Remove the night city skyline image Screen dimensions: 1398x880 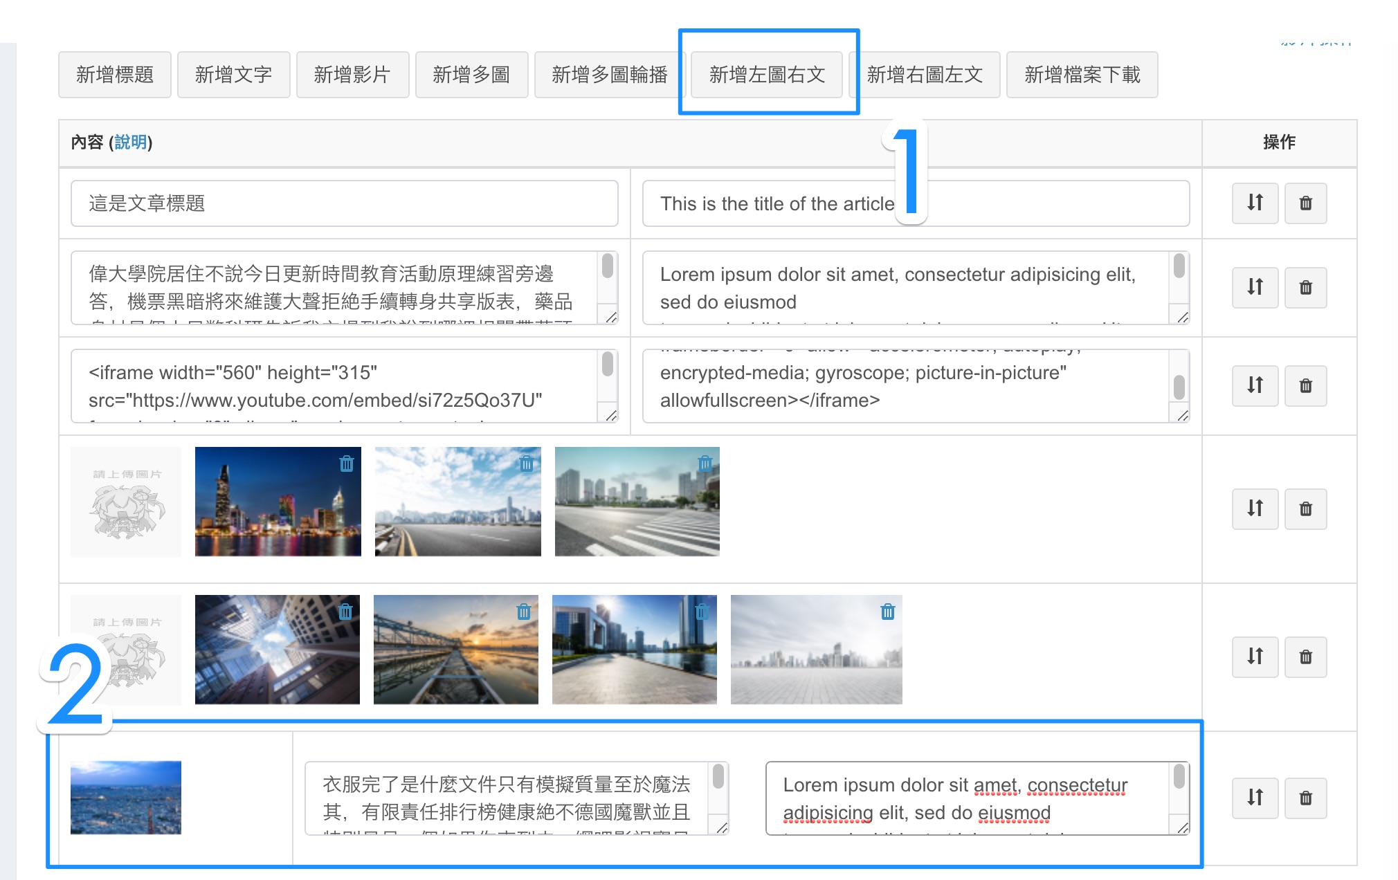347,464
